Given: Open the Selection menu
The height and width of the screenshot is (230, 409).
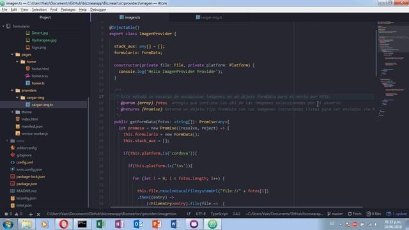Looking at the screenshot, I should click(x=39, y=10).
